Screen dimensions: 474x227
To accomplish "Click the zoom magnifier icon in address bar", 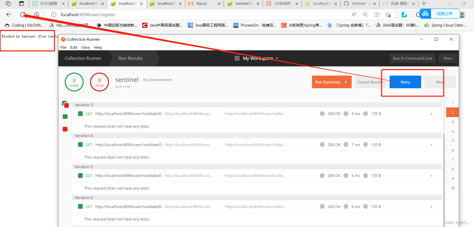I will pos(365,15).
